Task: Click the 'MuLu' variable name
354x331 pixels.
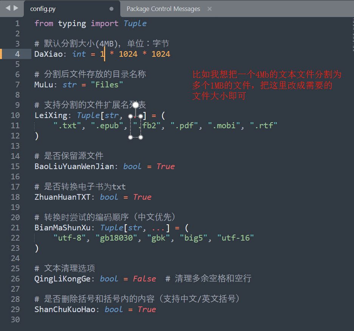Action: 44,85
